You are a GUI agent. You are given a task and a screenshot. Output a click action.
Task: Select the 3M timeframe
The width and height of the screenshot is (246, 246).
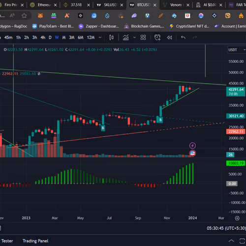click(x=72, y=37)
